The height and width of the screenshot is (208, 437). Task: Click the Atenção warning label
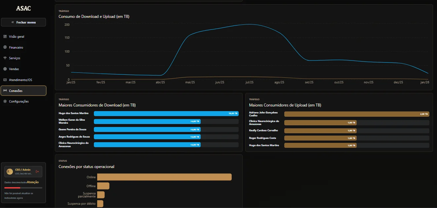33,182
